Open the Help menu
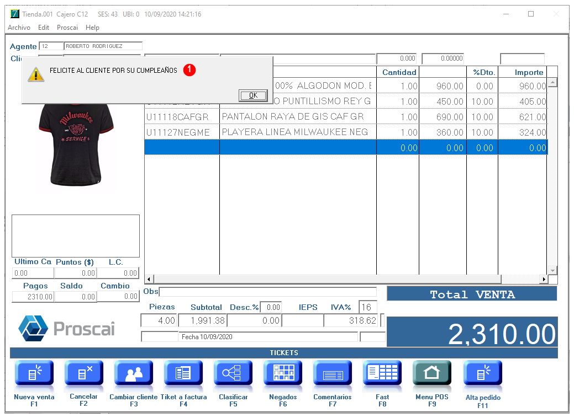This screenshot has width=574, height=418. click(x=93, y=28)
